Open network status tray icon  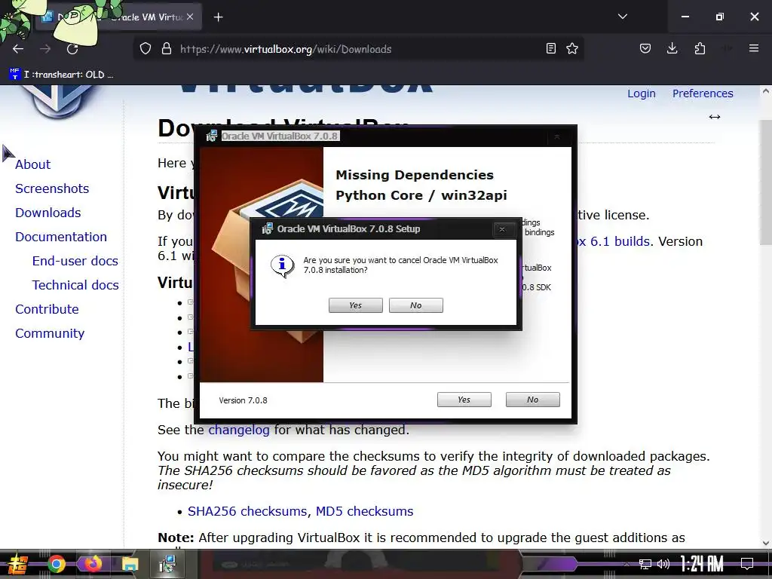tap(645, 564)
